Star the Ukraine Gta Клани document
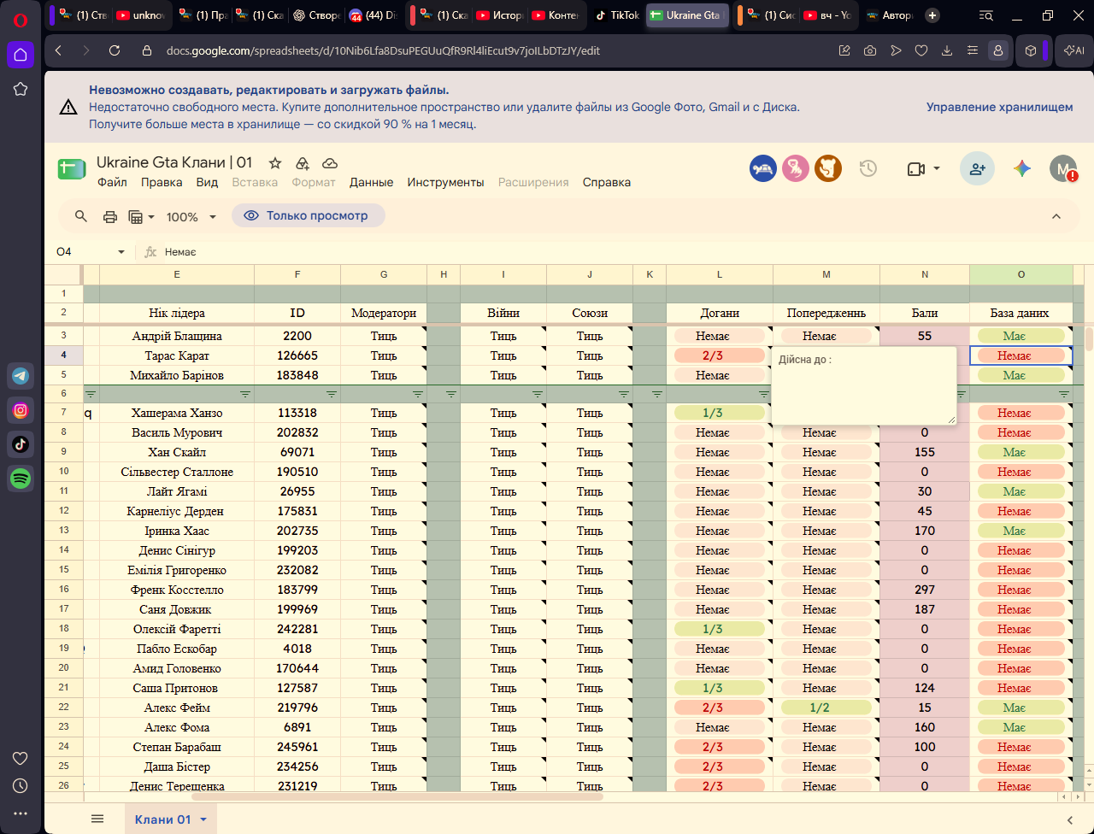The height and width of the screenshot is (834, 1094). (x=275, y=163)
